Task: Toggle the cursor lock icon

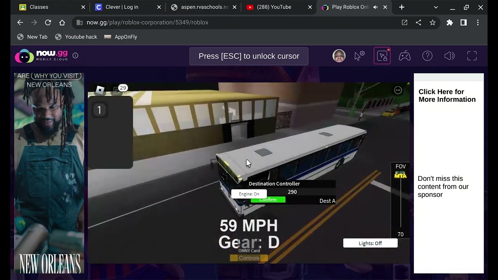Action: click(x=382, y=56)
